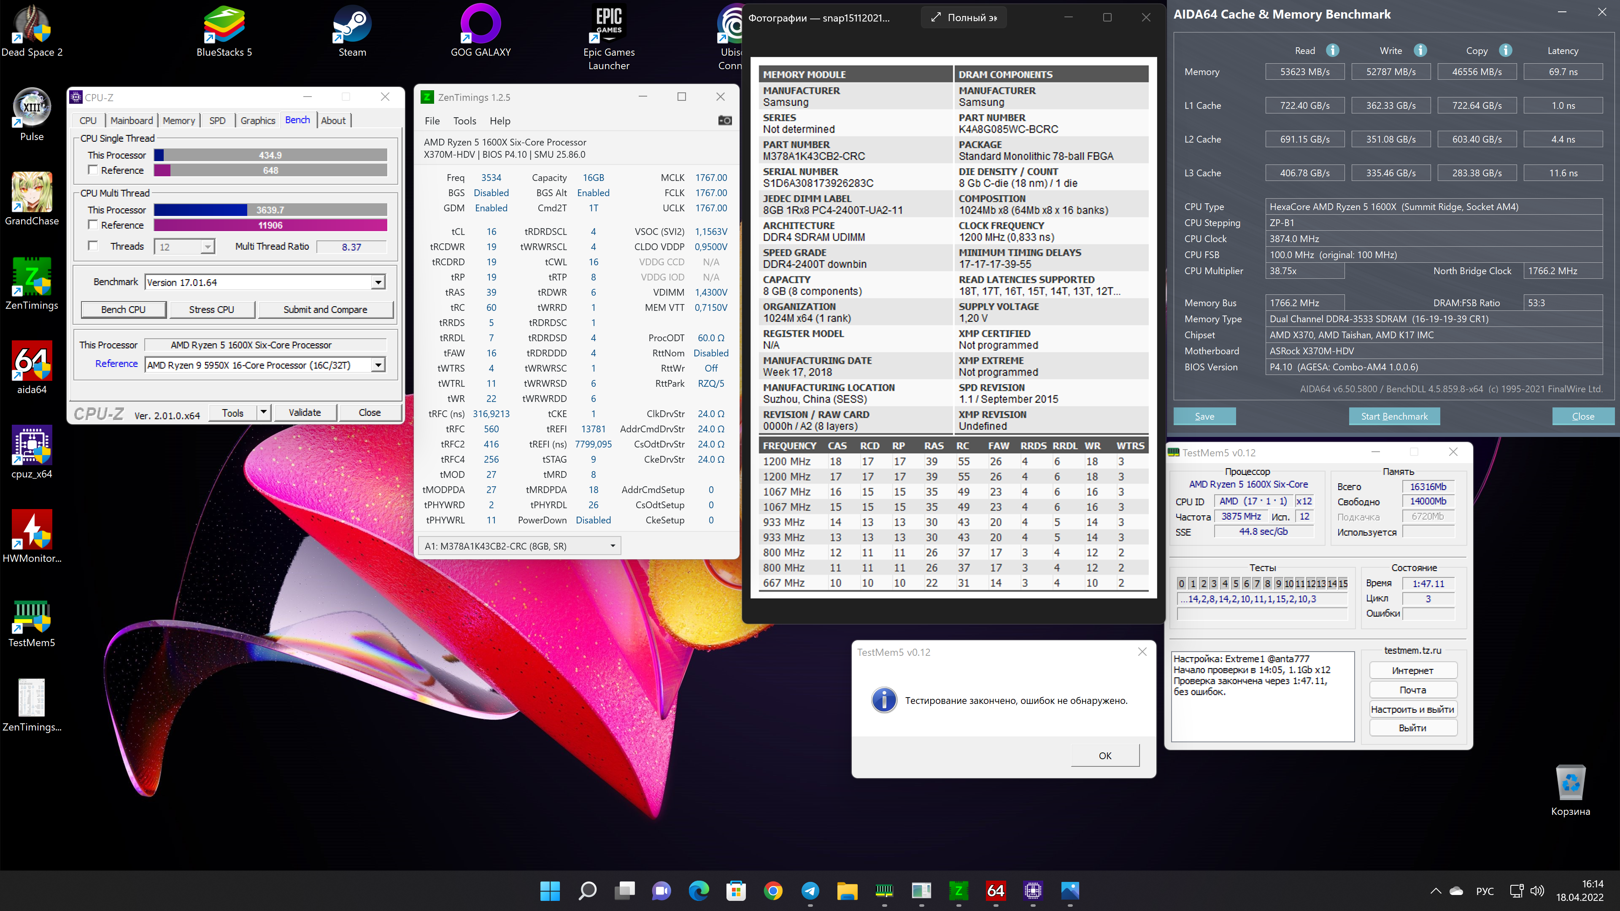Screen dimensions: 1620x911
Task: Enable Reference checkbox under CPU Single Thread
Action: [93, 170]
